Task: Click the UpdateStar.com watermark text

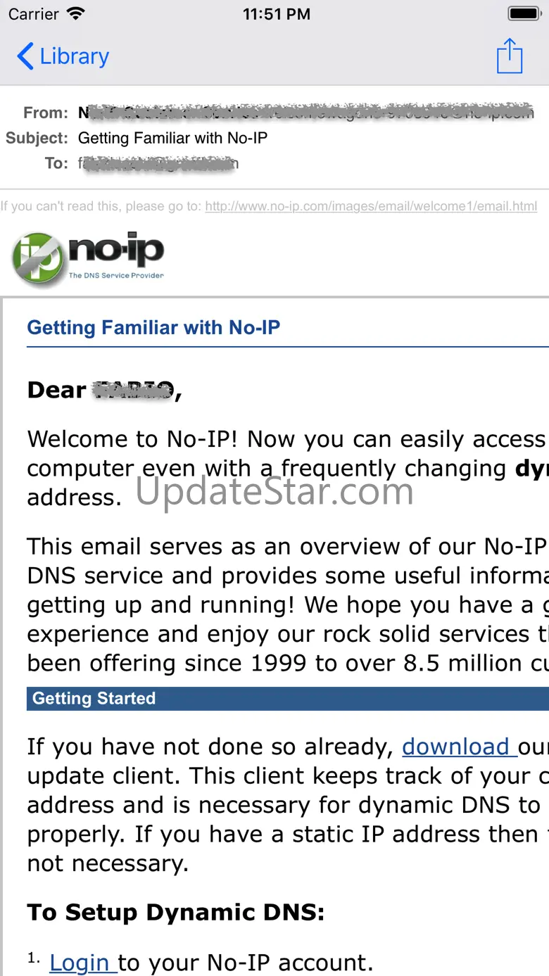Action: point(274,491)
